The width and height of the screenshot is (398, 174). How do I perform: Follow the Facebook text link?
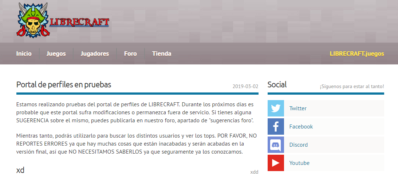pos(301,127)
